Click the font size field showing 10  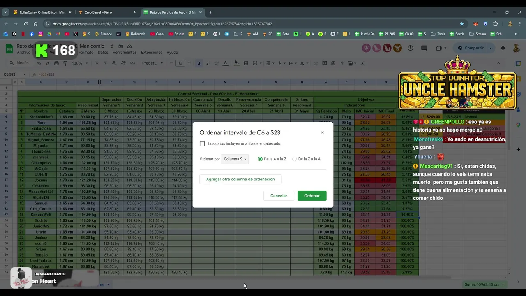coord(180,63)
